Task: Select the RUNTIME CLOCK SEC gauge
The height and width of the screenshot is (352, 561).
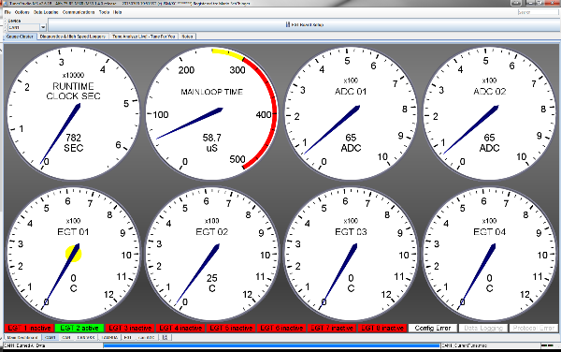Action: tap(73, 113)
